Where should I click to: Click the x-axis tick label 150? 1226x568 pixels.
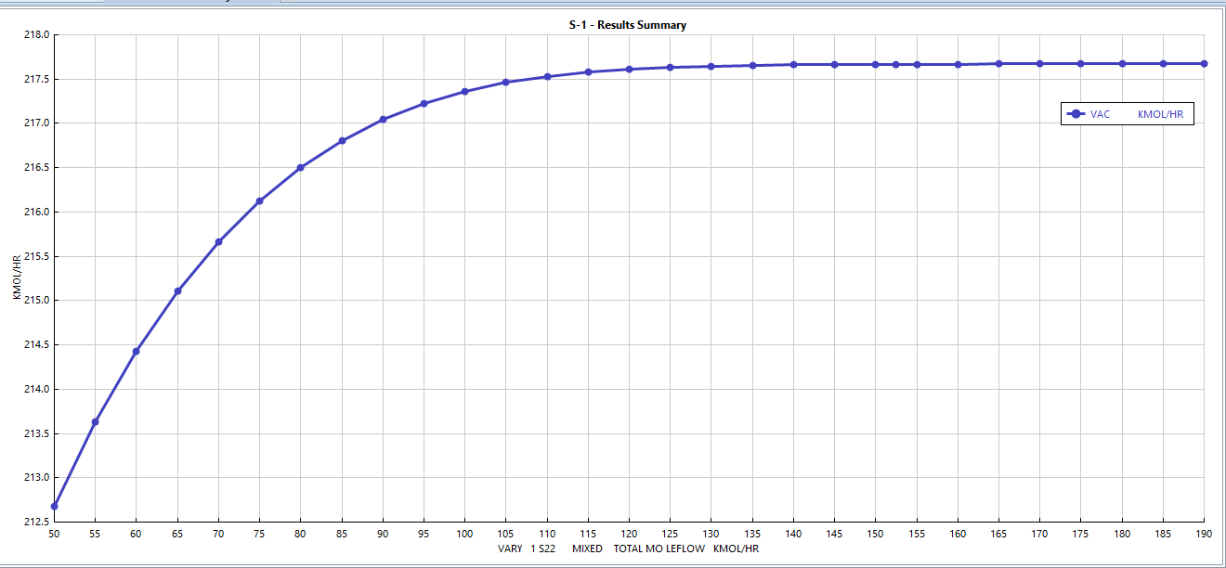(x=876, y=534)
